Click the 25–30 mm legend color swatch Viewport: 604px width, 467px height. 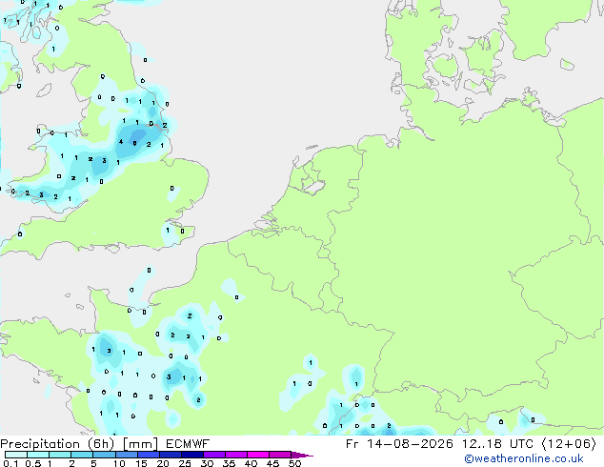tap(192, 455)
